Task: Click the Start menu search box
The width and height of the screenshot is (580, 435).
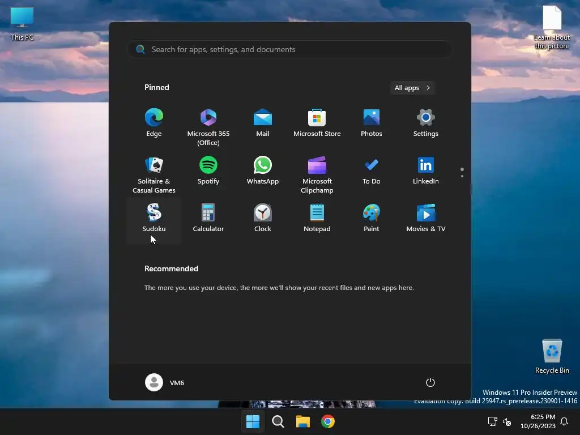Action: 290,49
